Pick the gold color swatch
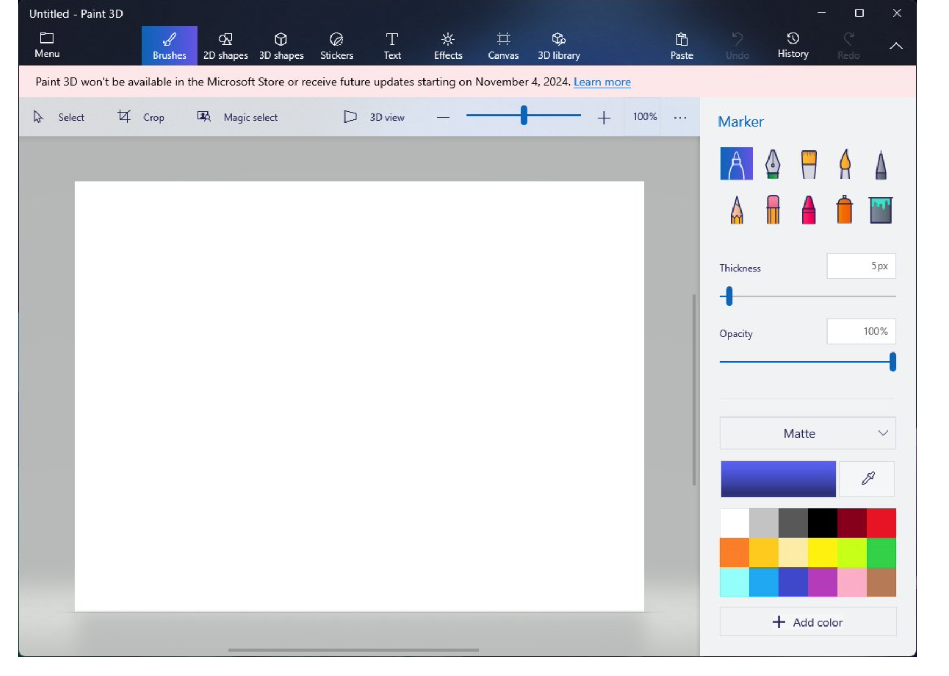The image size is (949, 676). pos(764,552)
